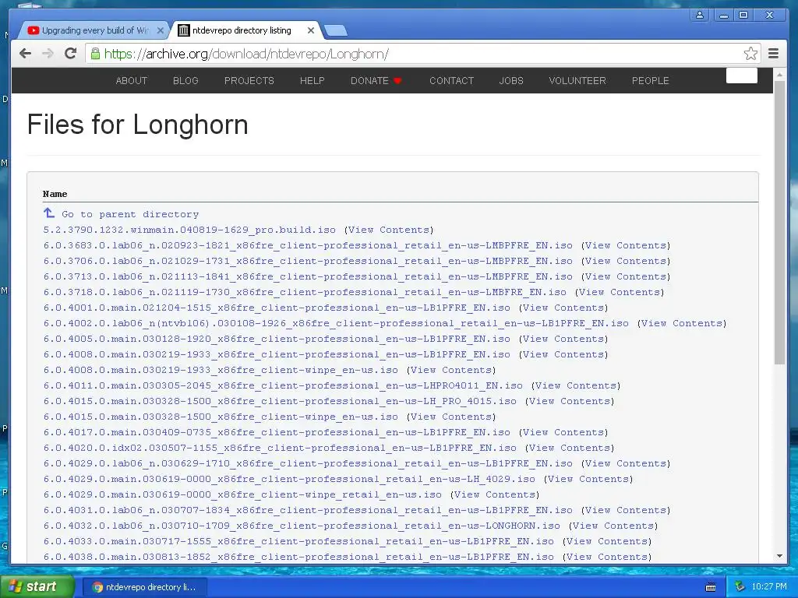
Task: Download the 6.0.4033.0 main iso
Action: [298, 542]
